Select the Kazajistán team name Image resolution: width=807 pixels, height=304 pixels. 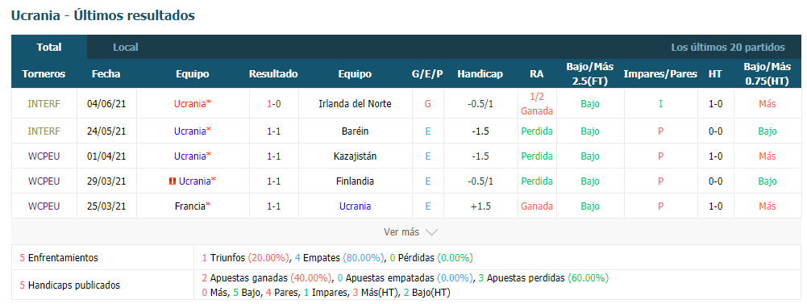click(x=355, y=156)
